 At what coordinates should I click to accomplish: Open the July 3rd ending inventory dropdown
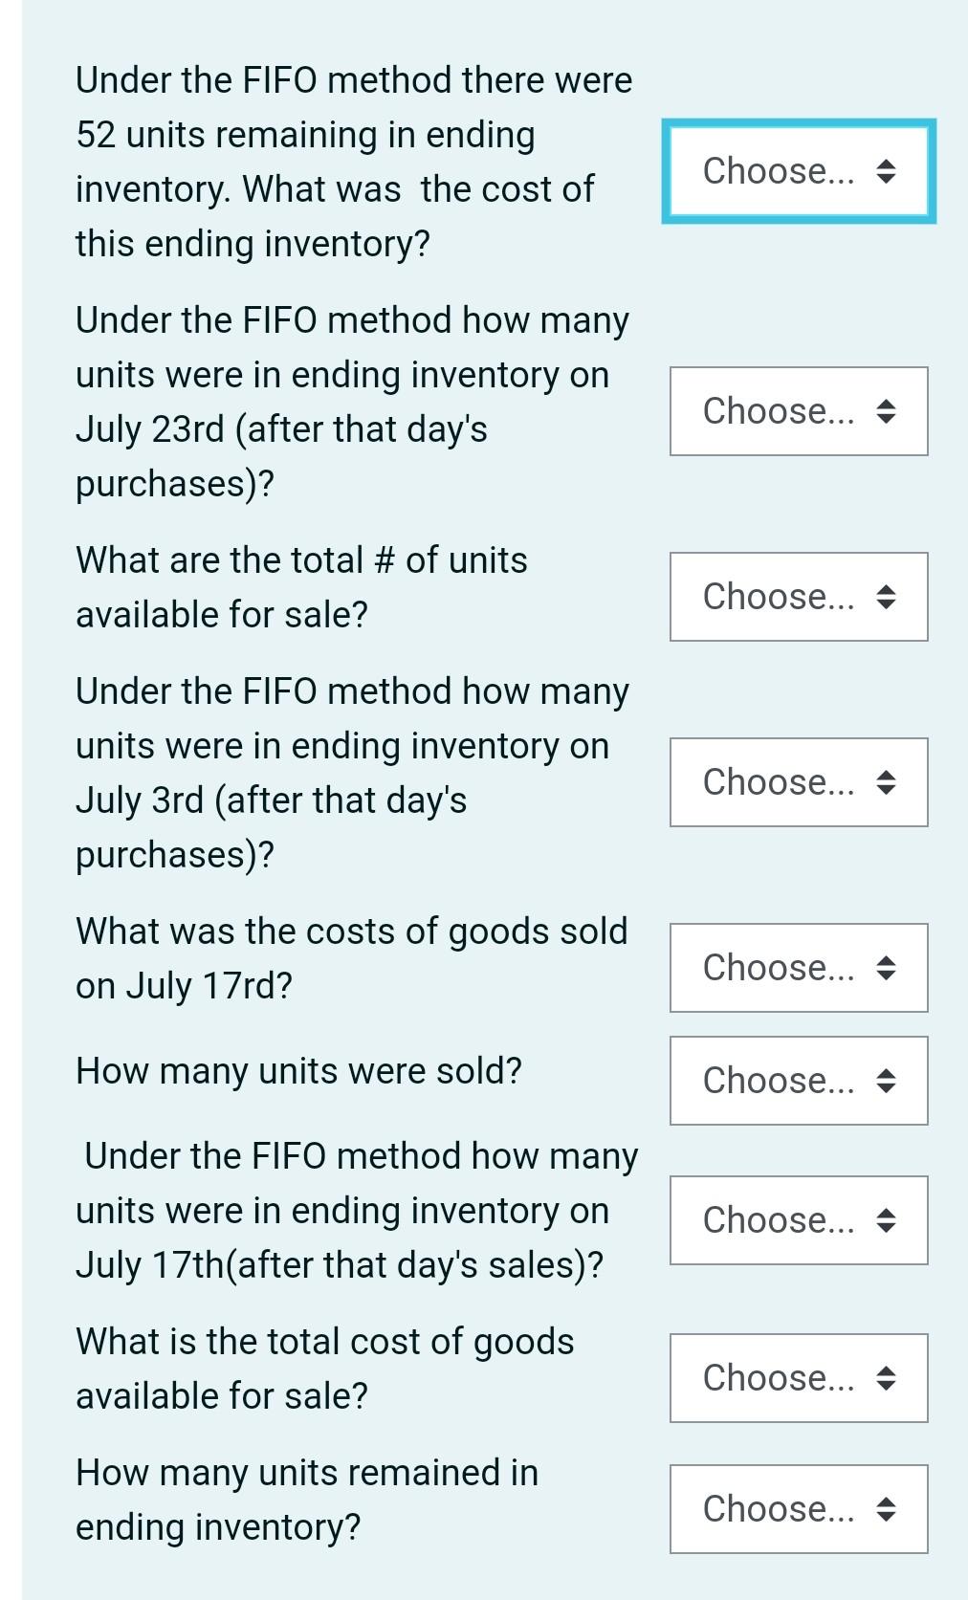(x=797, y=782)
